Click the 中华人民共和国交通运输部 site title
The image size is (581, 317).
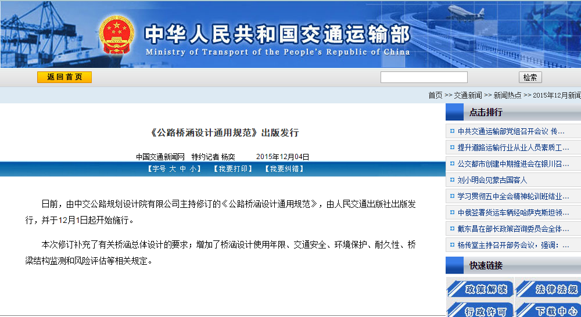pyautogui.click(x=277, y=34)
